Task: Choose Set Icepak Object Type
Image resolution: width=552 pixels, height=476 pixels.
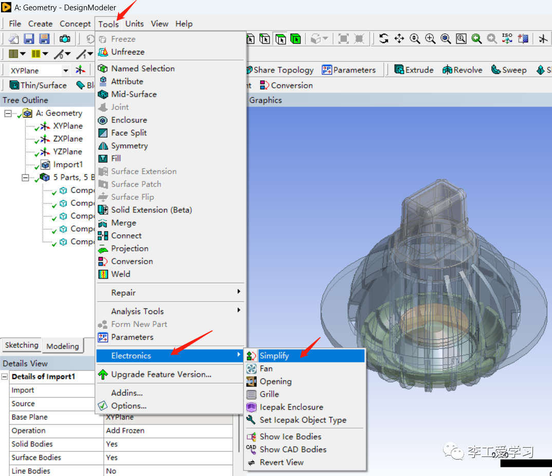Action: (305, 419)
